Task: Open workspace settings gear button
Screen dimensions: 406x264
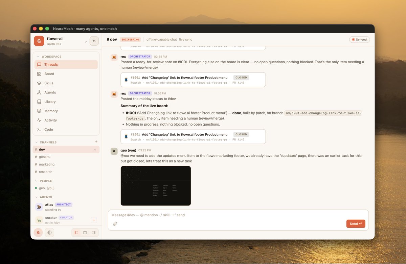Action: (x=94, y=41)
